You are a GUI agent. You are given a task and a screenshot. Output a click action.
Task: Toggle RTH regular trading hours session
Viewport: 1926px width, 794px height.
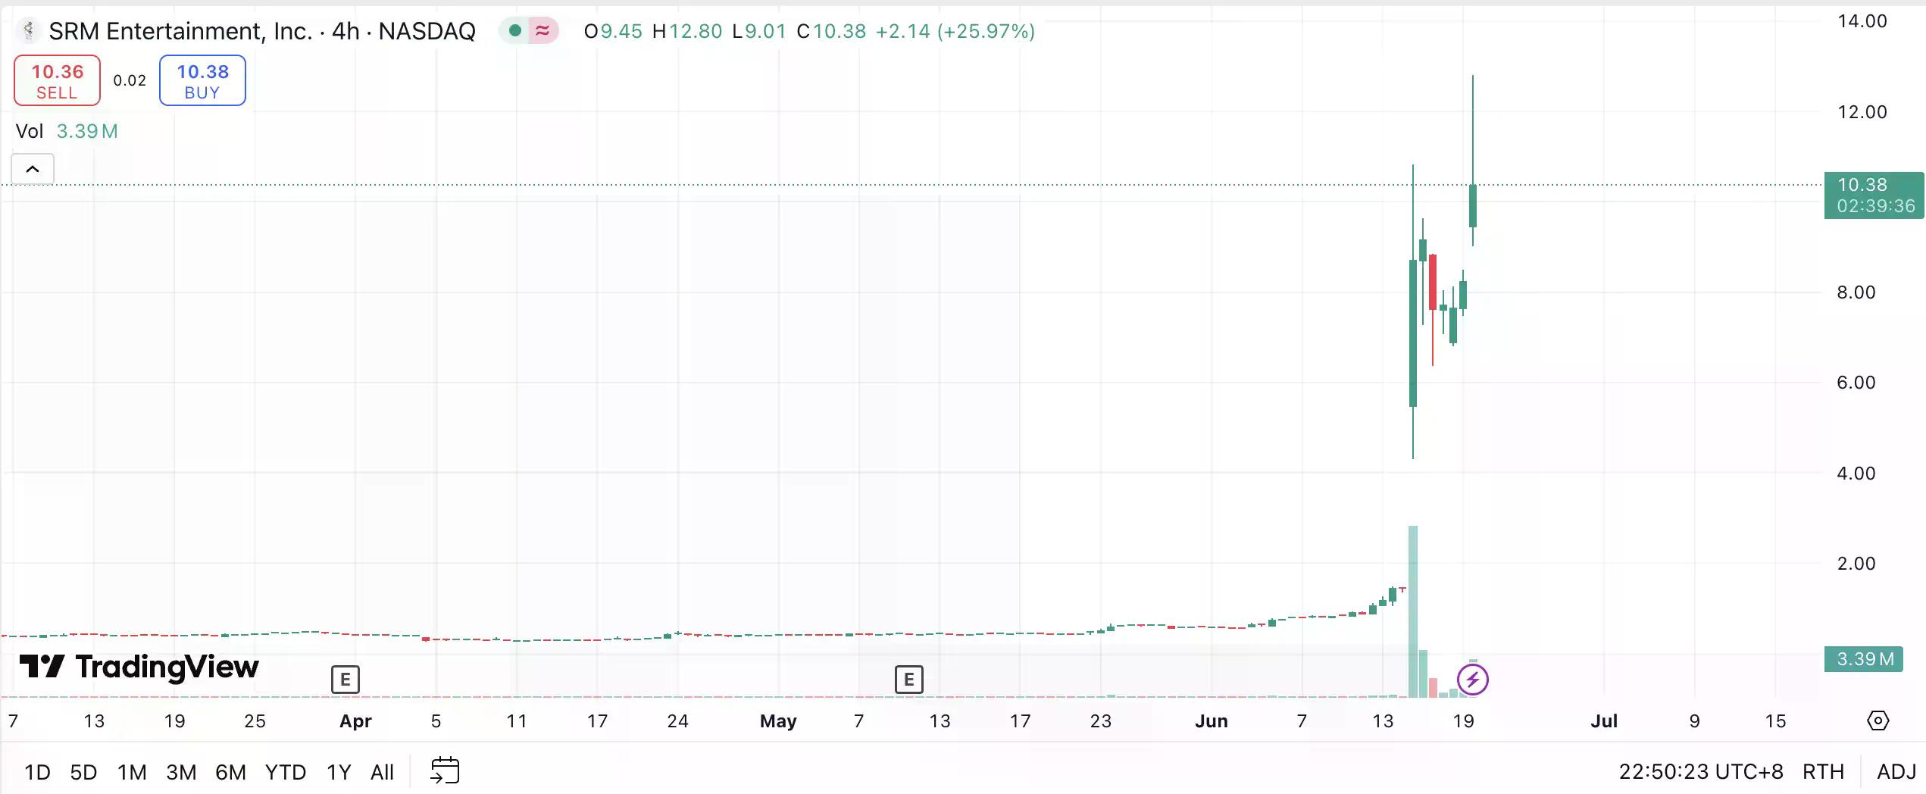coord(1823,771)
